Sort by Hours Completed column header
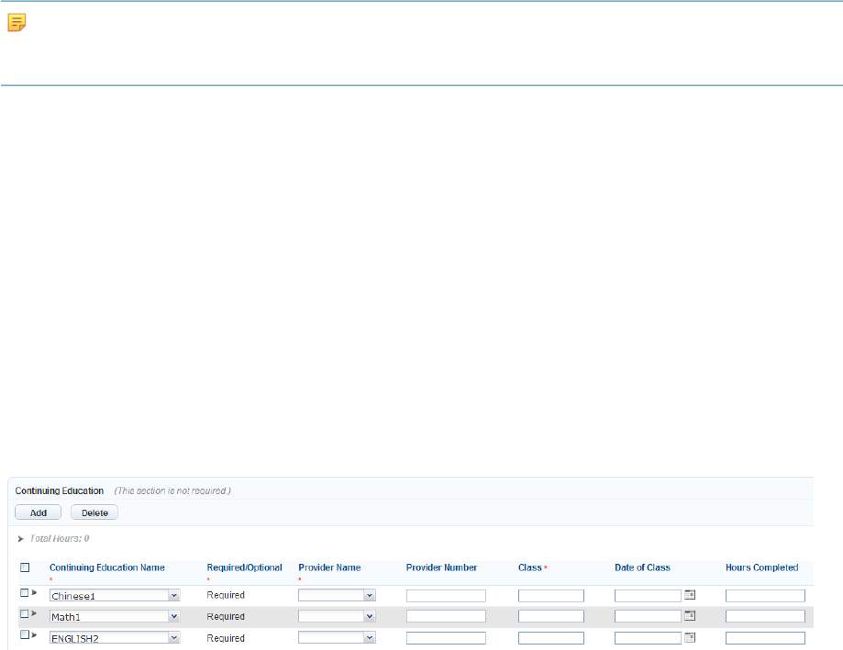This screenshot has width=843, height=650. click(x=761, y=567)
